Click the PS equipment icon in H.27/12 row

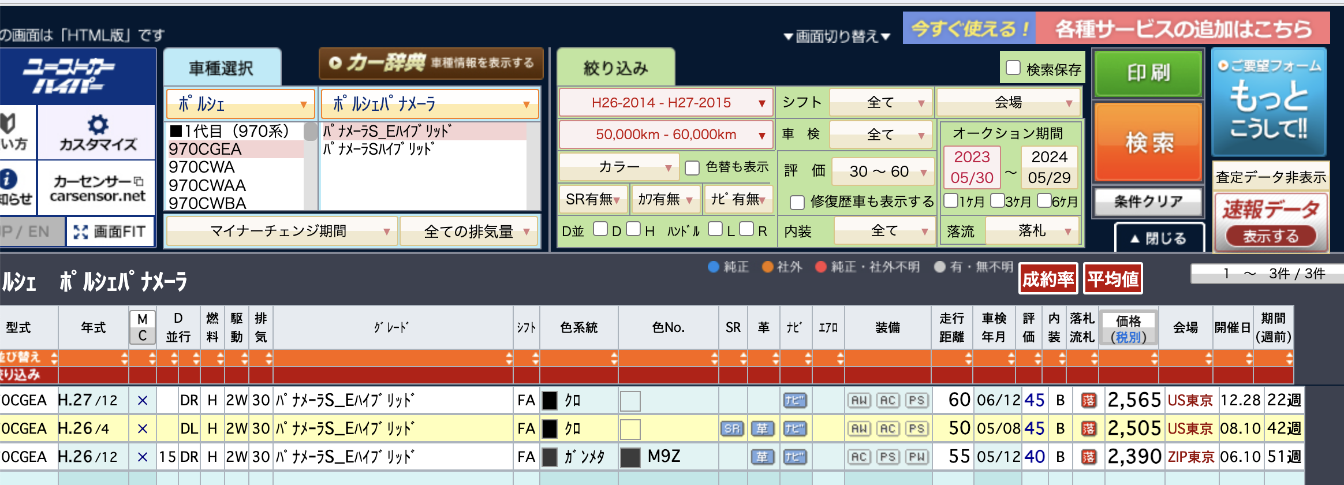pos(916,400)
